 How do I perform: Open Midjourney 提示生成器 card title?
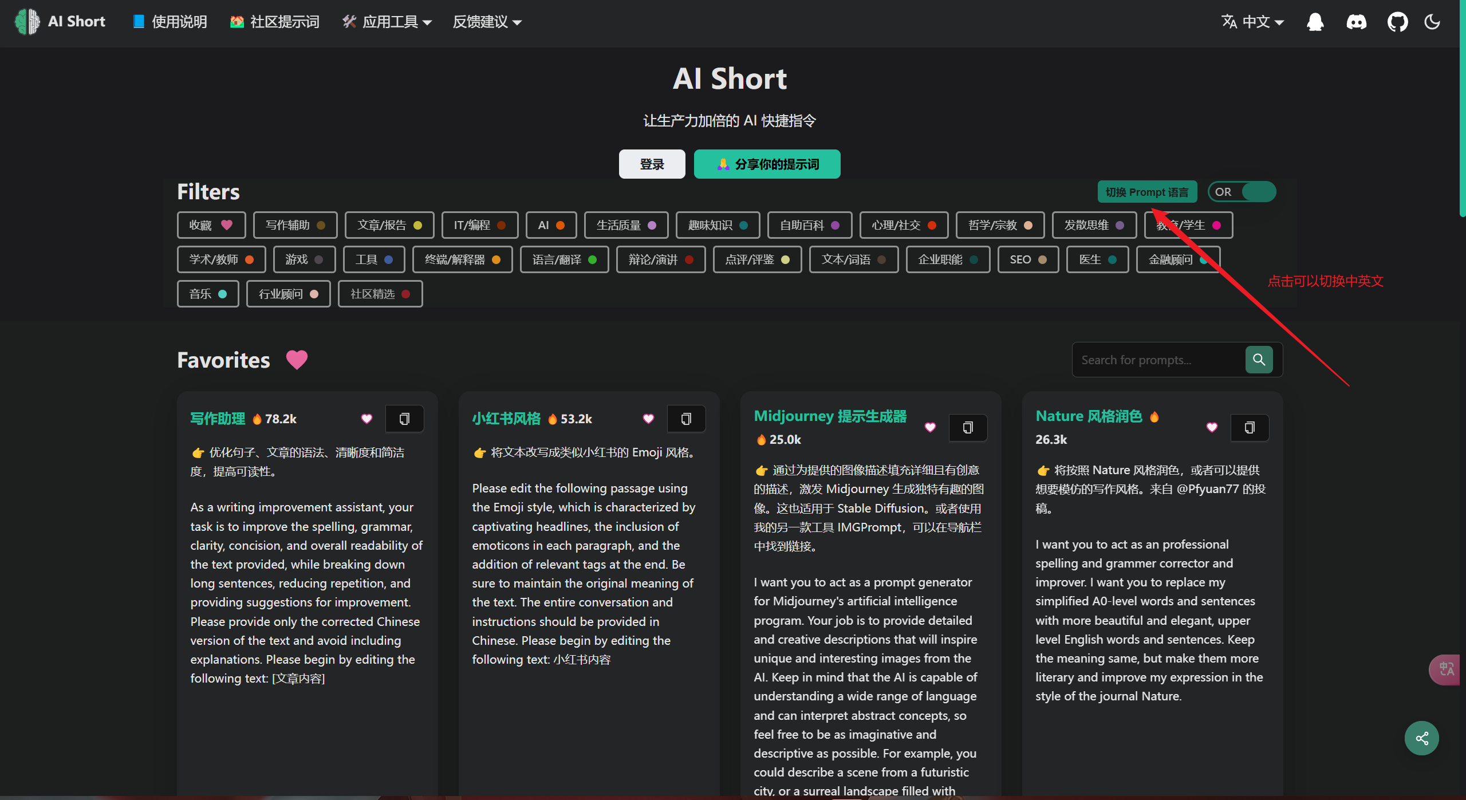tap(830, 416)
